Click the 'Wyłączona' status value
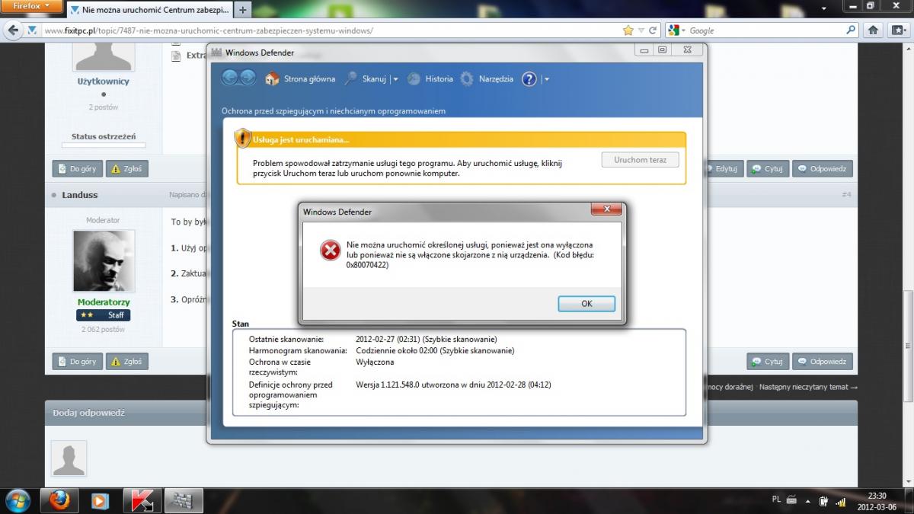Viewport: 914px width, 514px height. click(375, 362)
